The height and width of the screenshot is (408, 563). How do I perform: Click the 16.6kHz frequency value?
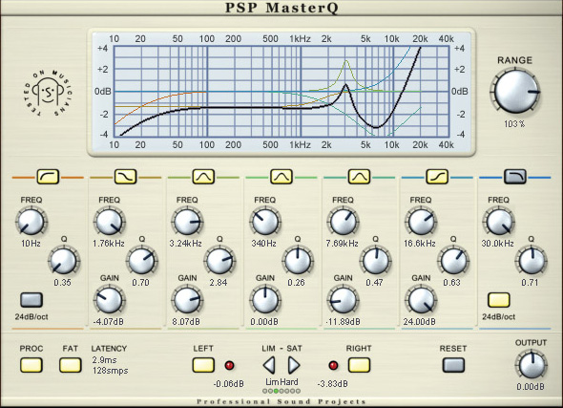click(419, 244)
